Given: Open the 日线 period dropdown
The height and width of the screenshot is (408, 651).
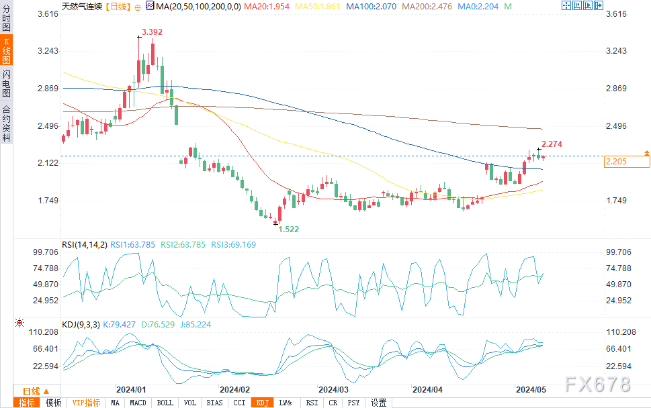Looking at the screenshot, I should [36, 391].
